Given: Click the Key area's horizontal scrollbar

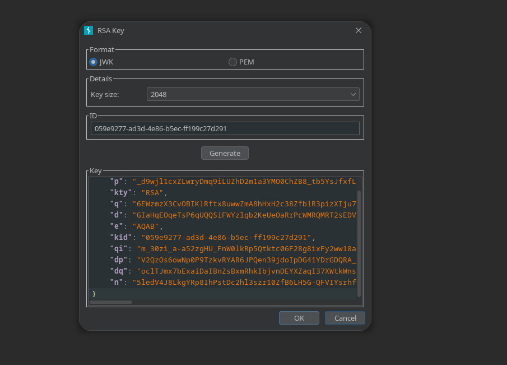Looking at the screenshot, I should [x=111, y=302].
